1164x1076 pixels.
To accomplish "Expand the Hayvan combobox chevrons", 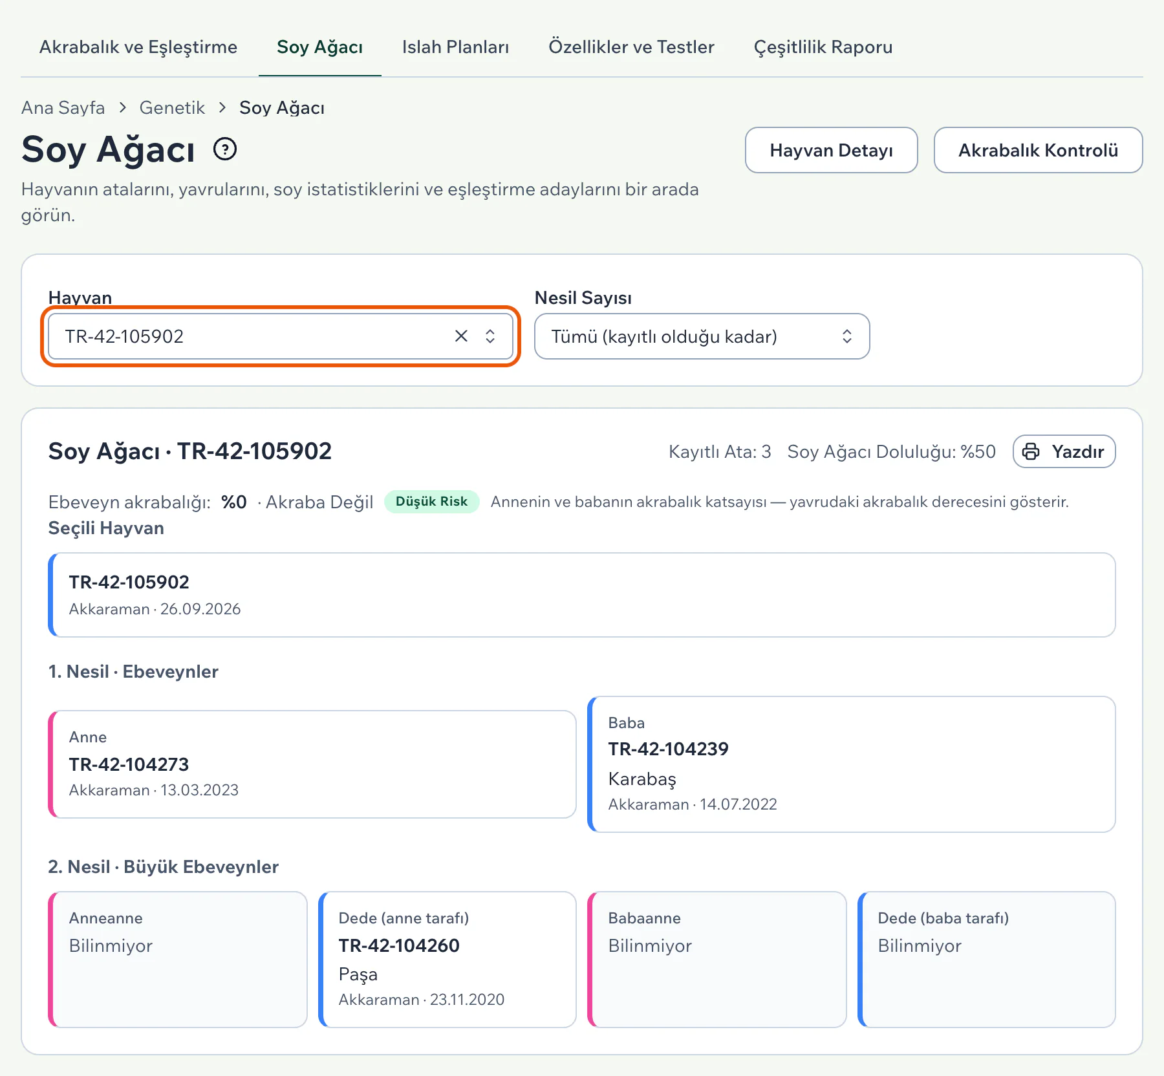I will [x=490, y=336].
